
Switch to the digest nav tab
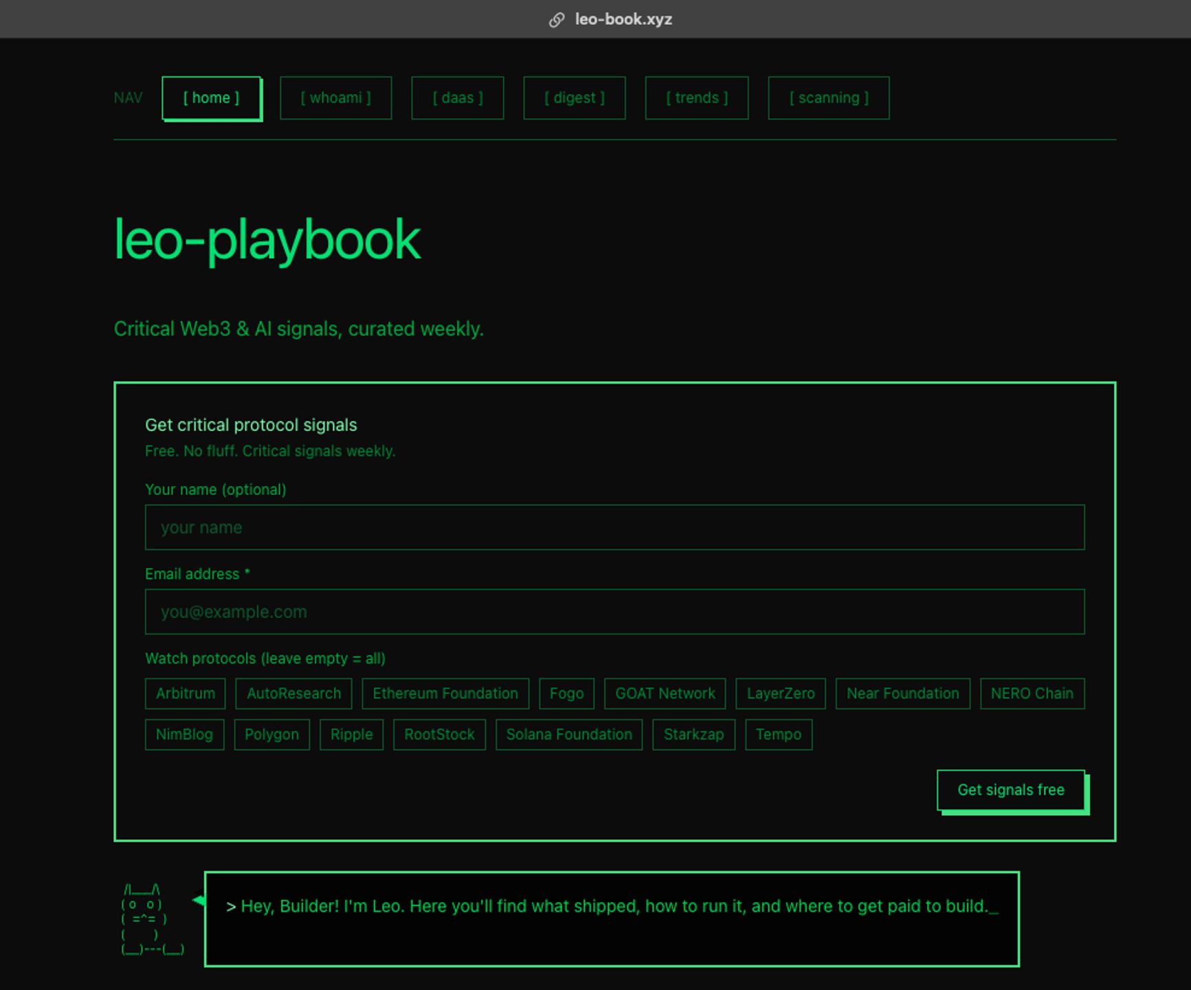click(x=575, y=98)
